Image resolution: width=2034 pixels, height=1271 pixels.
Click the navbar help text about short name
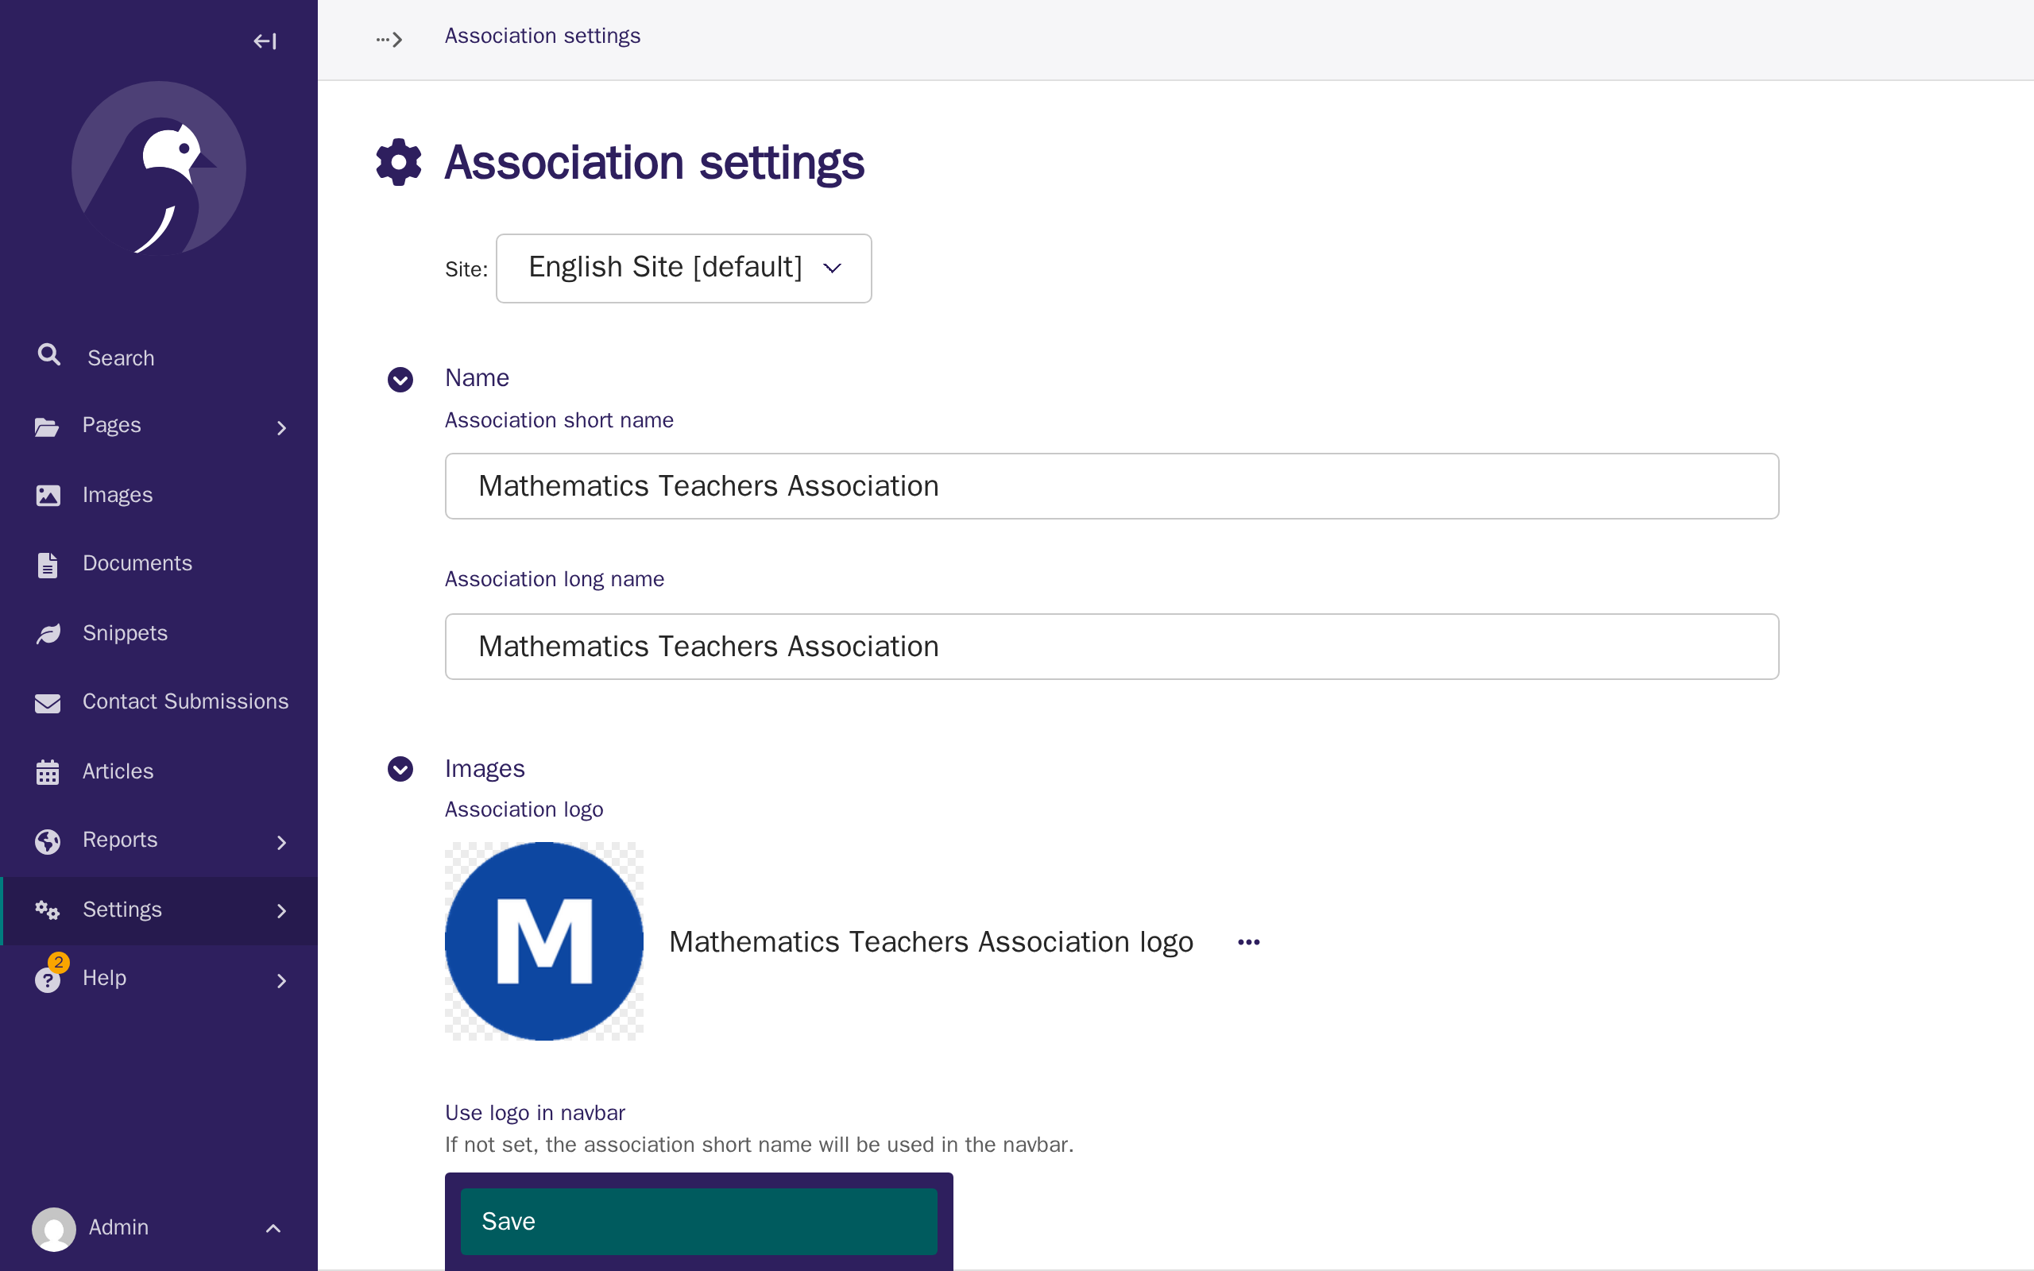(759, 1145)
